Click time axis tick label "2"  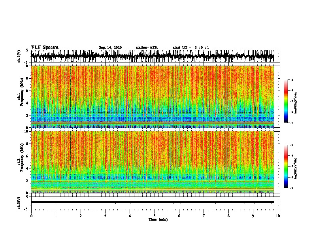coord(81,216)
